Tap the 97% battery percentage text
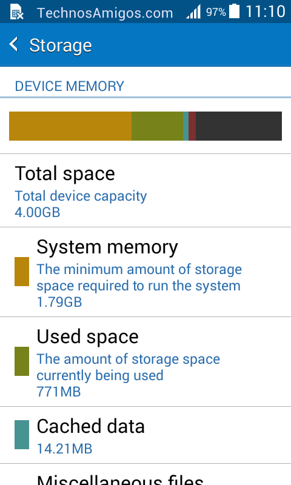 pyautogui.click(x=216, y=12)
